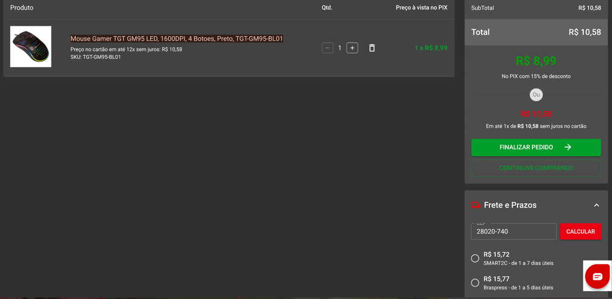This screenshot has height=299, width=612.
Task: Click the arrow icon on Finalizar Pedido
Action: 568,147
